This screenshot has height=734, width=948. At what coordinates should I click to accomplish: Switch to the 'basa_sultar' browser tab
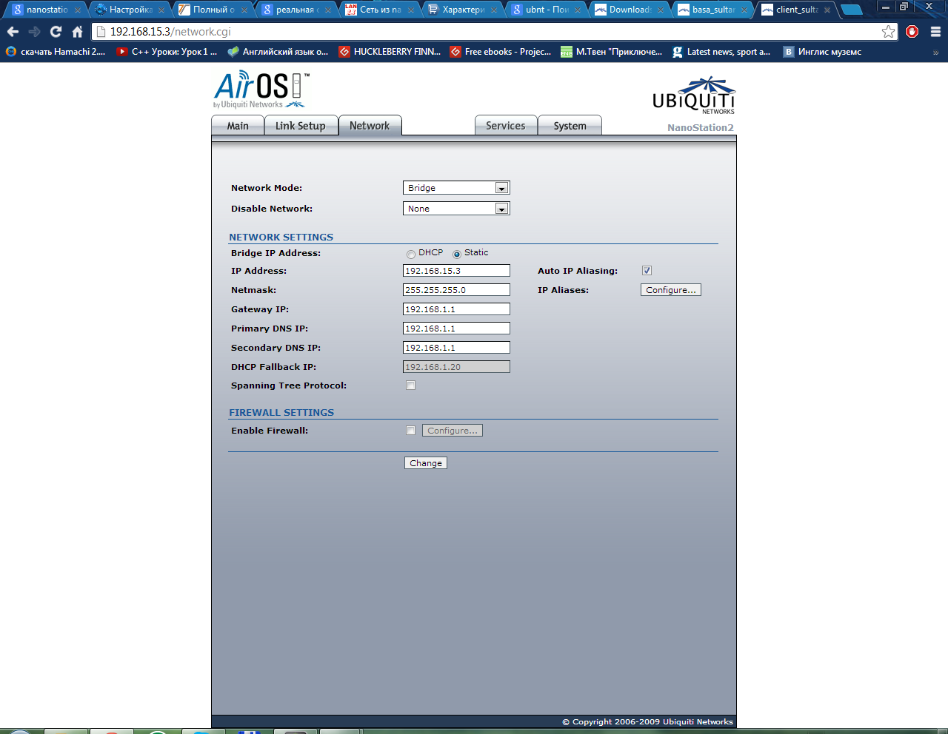712,10
